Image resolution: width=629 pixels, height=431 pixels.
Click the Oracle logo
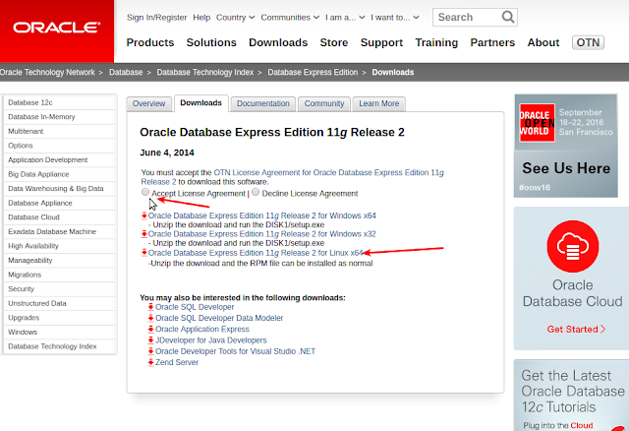tap(57, 28)
